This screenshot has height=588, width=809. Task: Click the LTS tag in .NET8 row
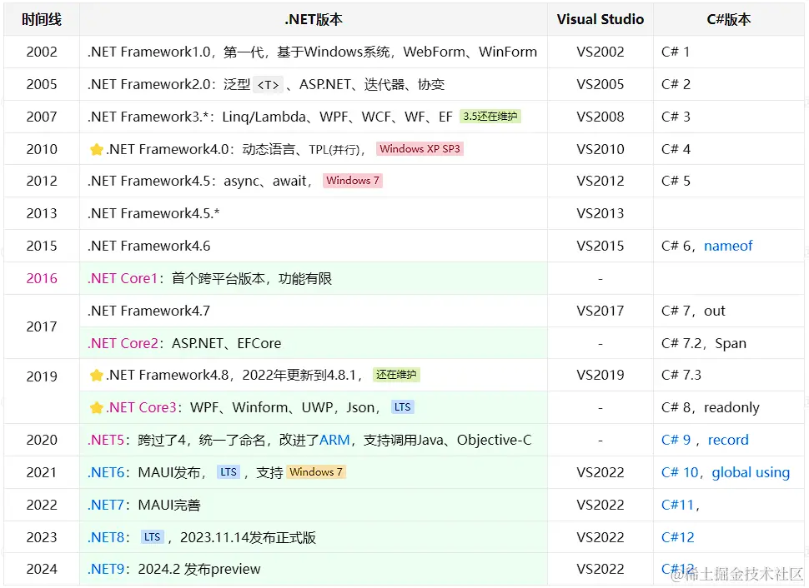pos(152,537)
